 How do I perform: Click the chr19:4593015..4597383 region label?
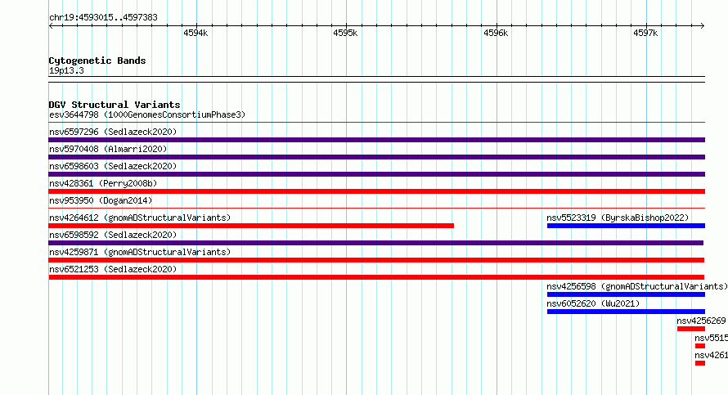tap(103, 17)
